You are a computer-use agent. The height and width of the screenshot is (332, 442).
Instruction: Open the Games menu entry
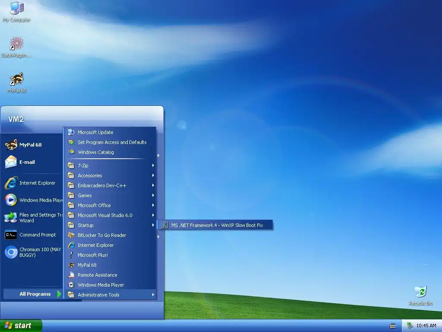point(111,195)
